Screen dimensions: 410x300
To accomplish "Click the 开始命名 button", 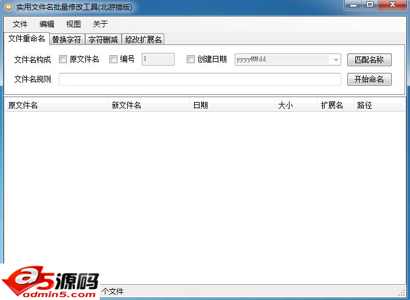I will point(369,79).
